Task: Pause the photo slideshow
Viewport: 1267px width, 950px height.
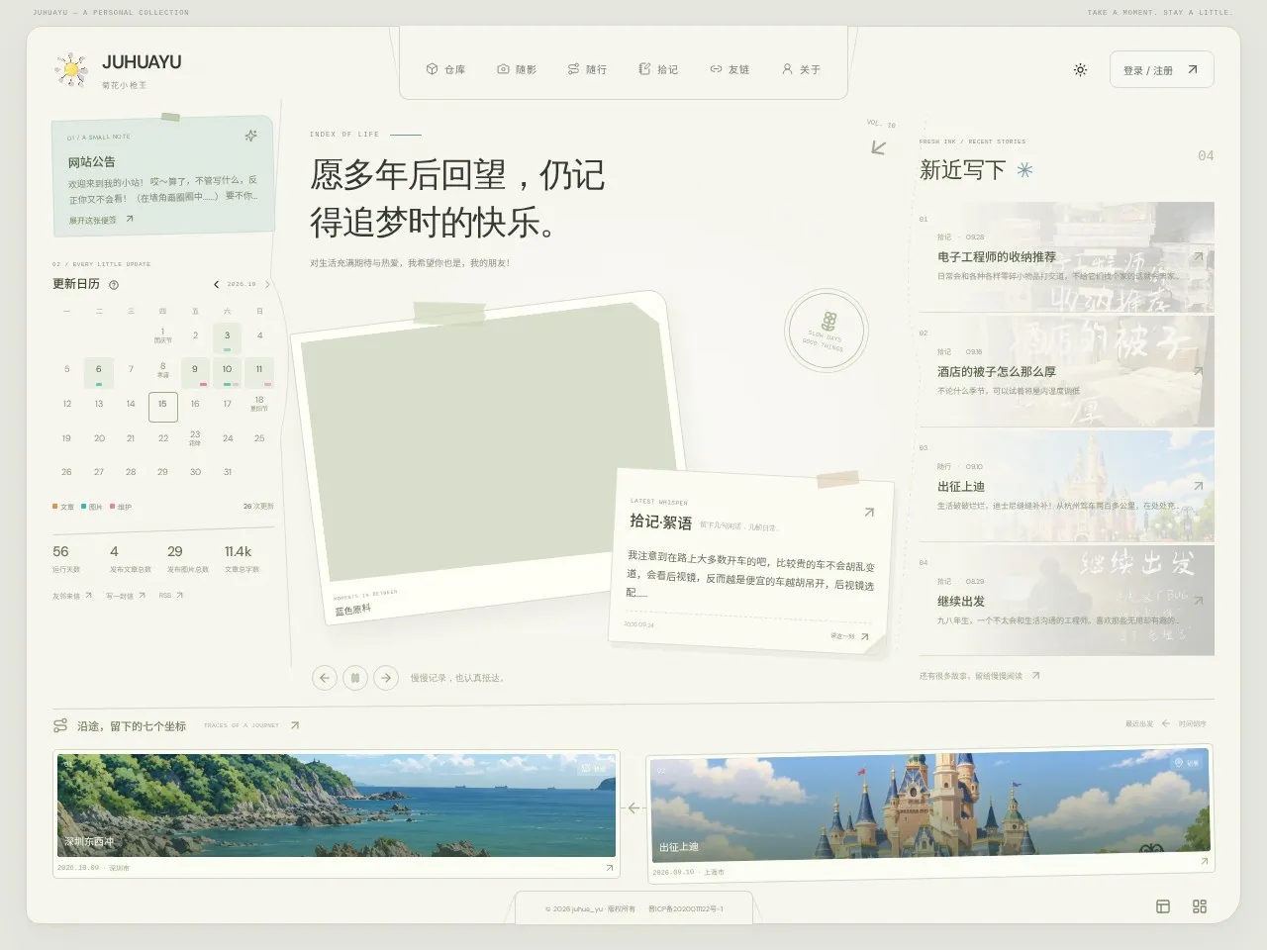Action: tap(354, 678)
